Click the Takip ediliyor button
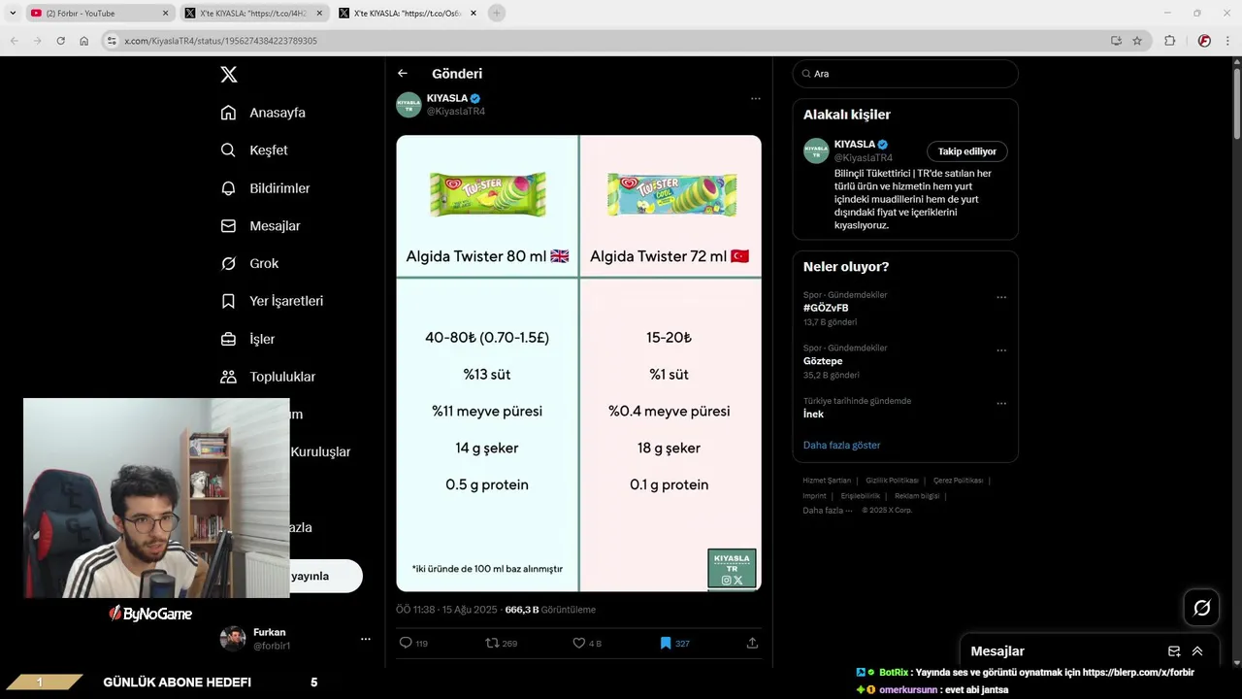 coord(967,151)
